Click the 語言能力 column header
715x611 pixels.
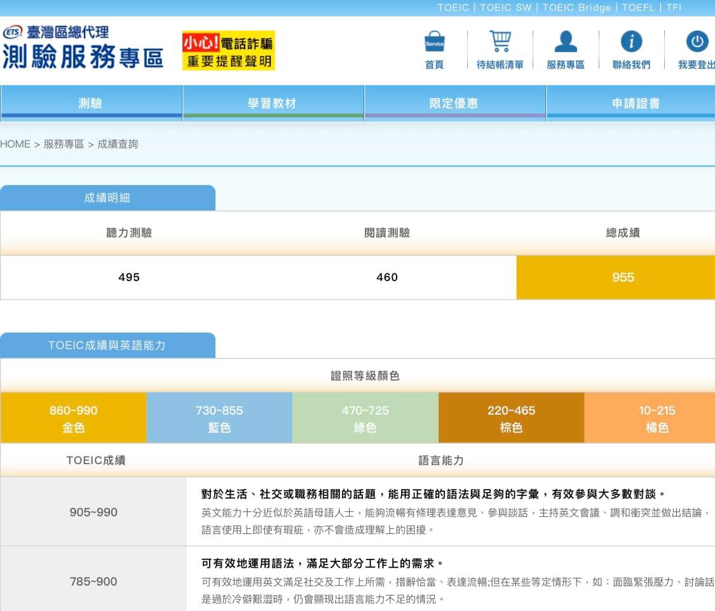pyautogui.click(x=441, y=460)
